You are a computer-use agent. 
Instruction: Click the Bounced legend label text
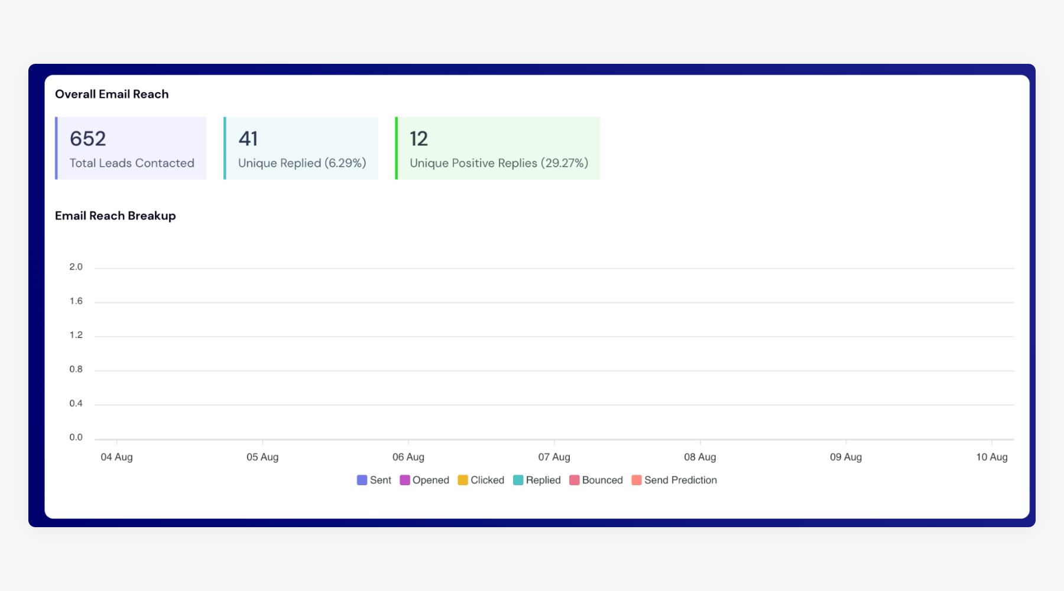point(602,480)
